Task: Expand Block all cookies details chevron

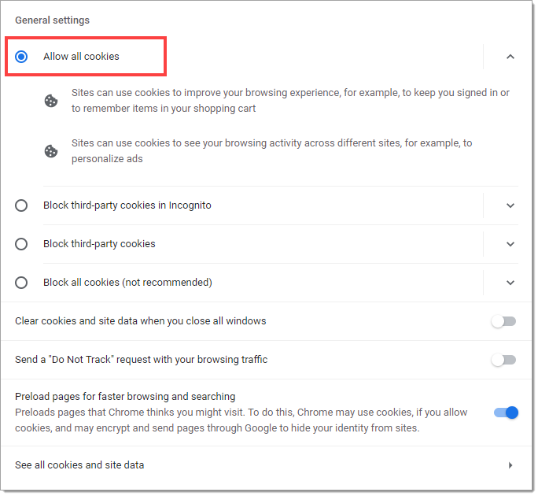Action: tap(510, 283)
